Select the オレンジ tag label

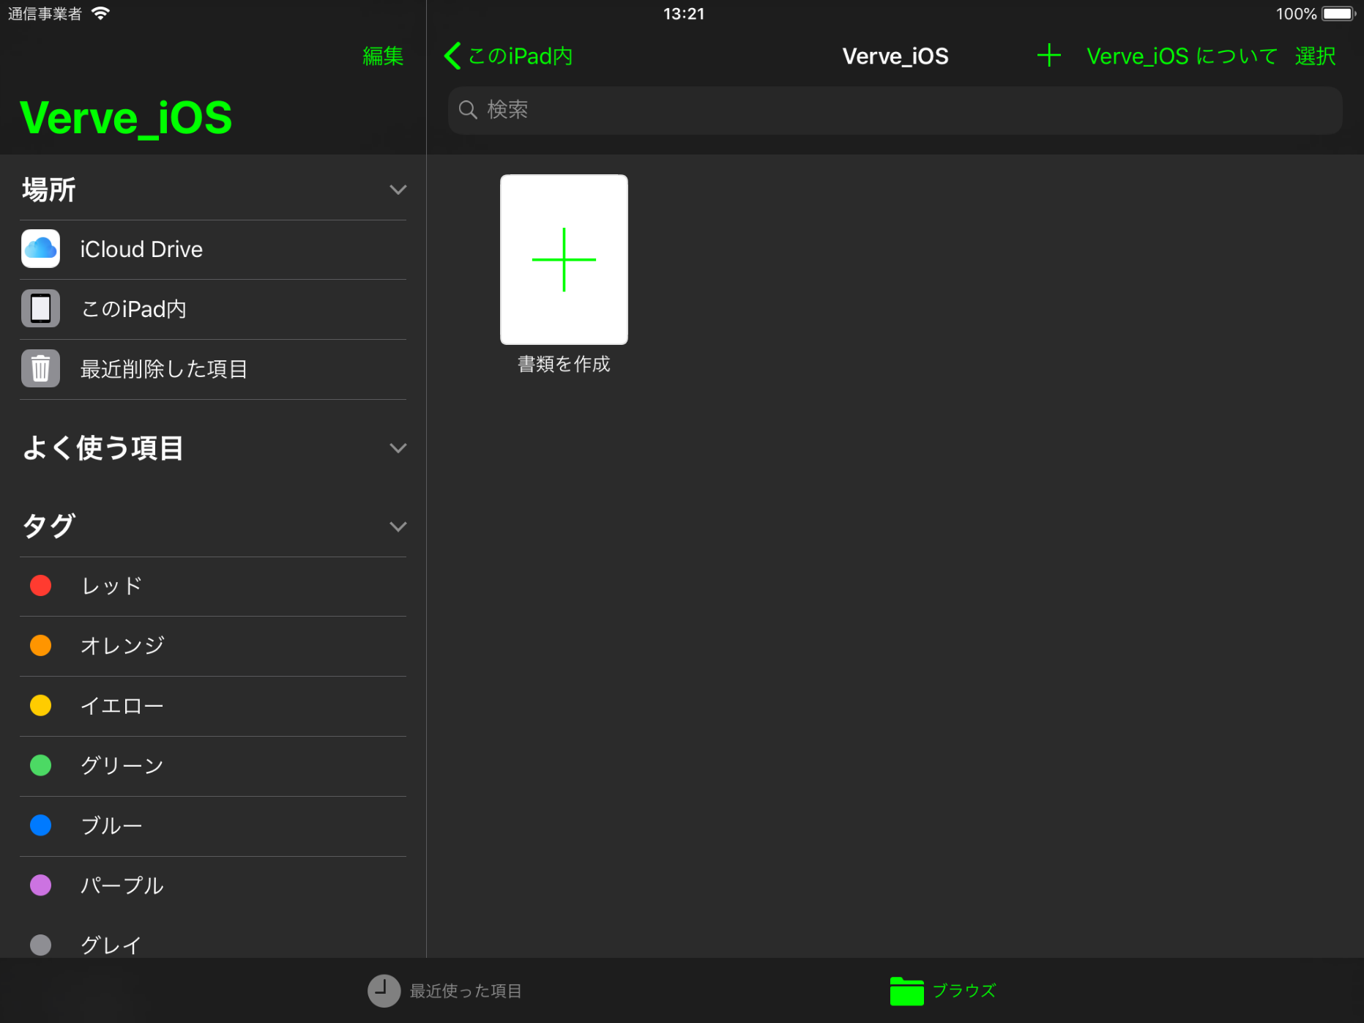(122, 646)
